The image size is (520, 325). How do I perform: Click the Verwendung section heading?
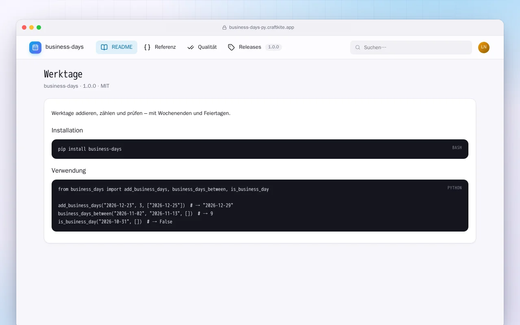tap(69, 171)
